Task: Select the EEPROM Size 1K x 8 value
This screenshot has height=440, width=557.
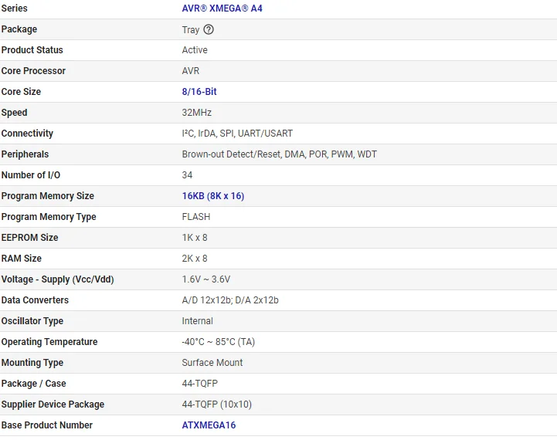Action: click(x=195, y=238)
